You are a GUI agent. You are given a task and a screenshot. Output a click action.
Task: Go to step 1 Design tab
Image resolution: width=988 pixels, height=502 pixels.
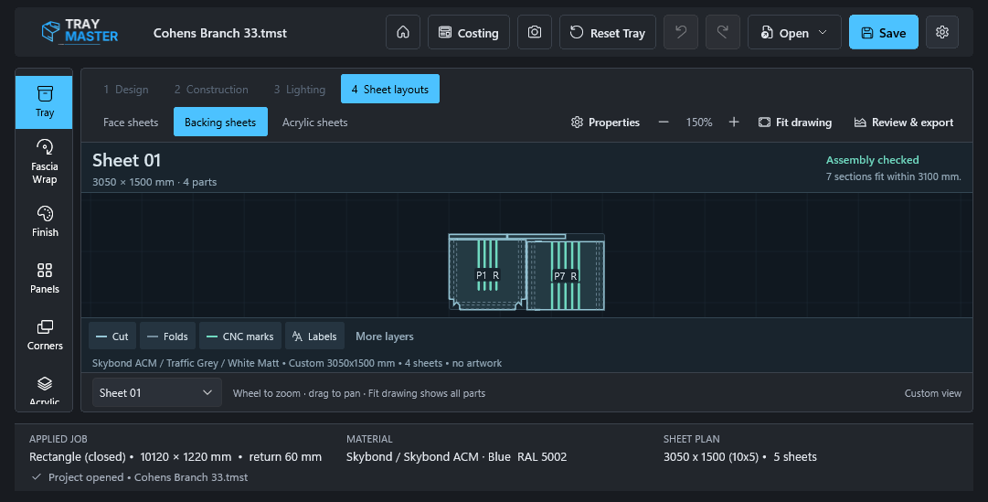126,89
